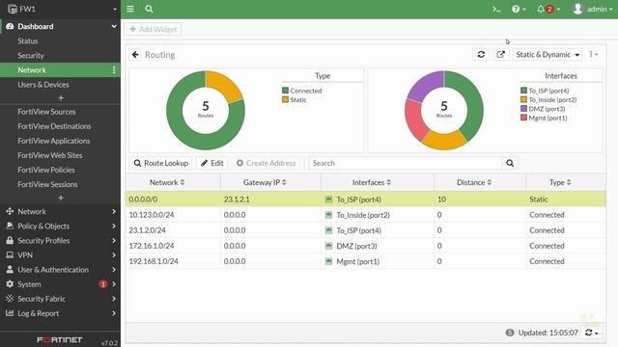Click the System alert badge in sidebar
This screenshot has width=618, height=347.
pyautogui.click(x=103, y=284)
